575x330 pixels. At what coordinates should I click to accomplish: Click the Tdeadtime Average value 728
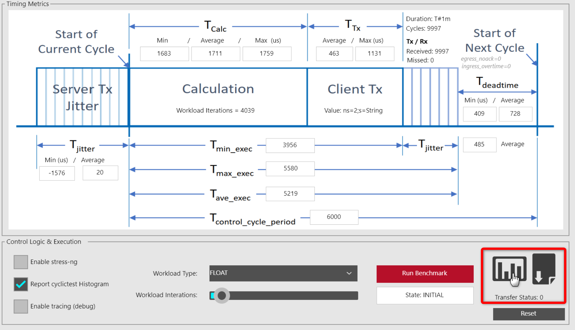pyautogui.click(x=515, y=114)
